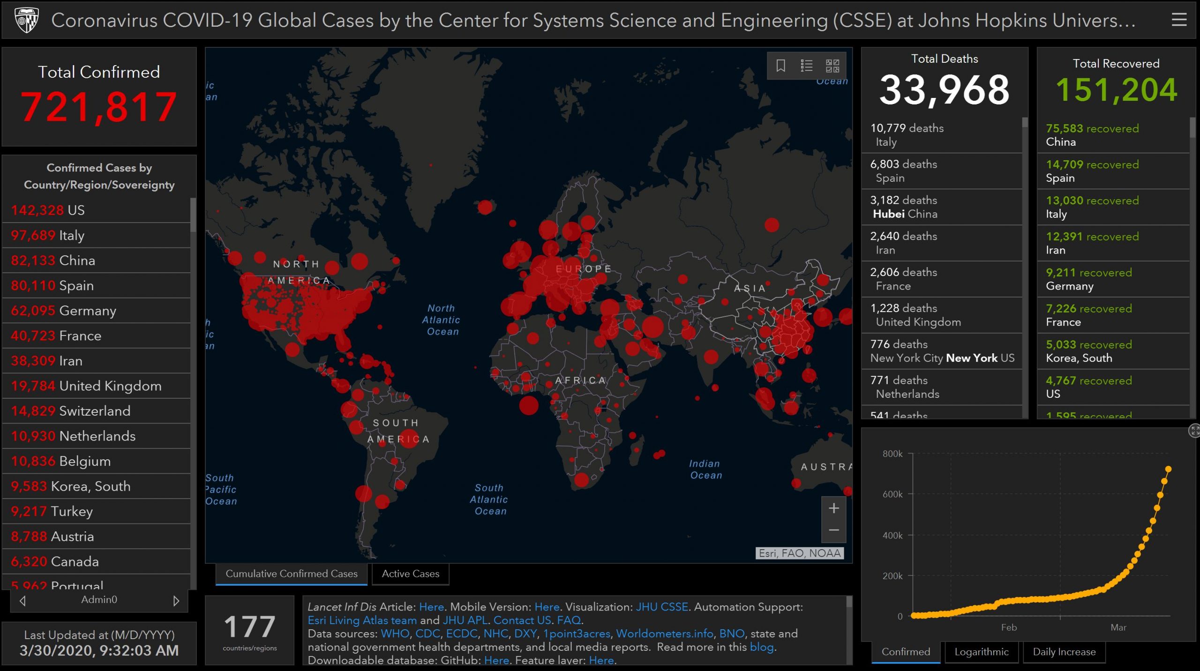Switch the chart to Logarithmic
Image resolution: width=1200 pixels, height=671 pixels.
coord(981,652)
